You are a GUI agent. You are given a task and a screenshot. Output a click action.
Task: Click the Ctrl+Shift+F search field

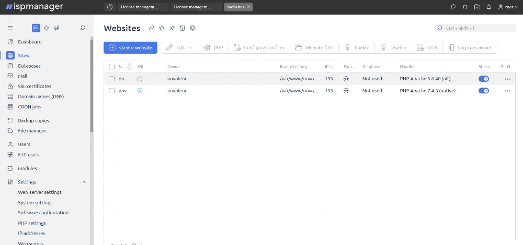coord(475,28)
